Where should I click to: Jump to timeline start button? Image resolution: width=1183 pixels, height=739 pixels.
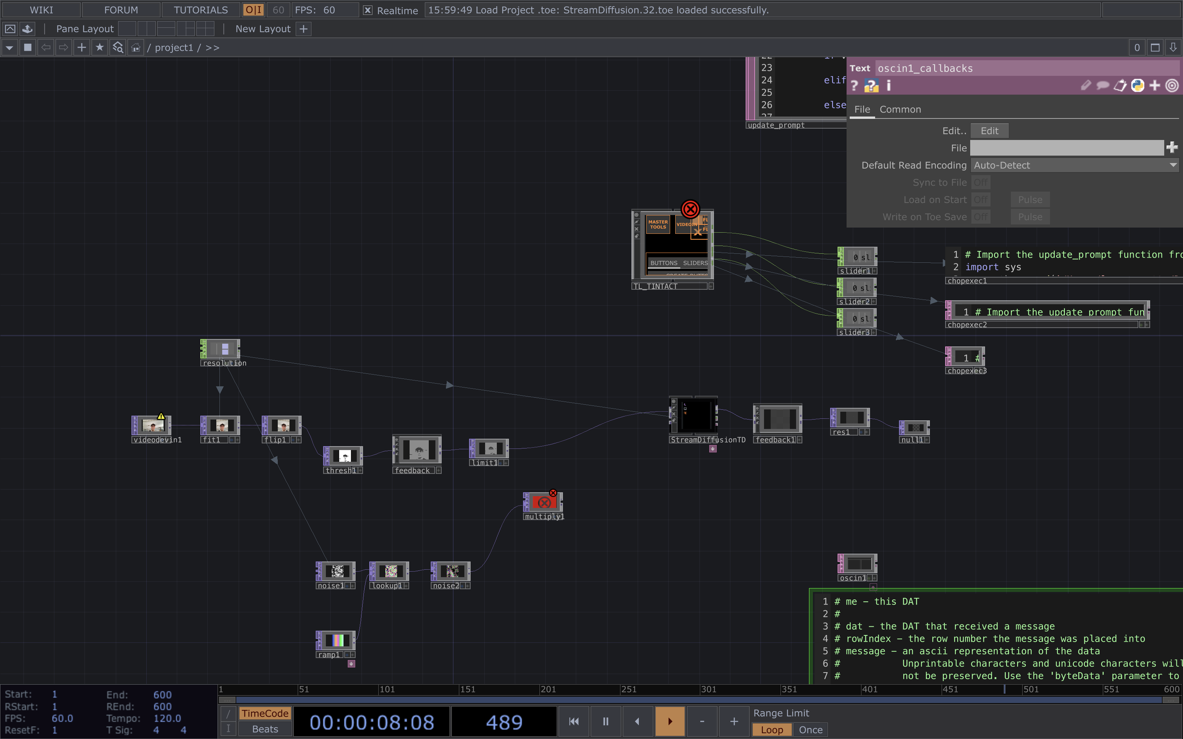point(574,721)
